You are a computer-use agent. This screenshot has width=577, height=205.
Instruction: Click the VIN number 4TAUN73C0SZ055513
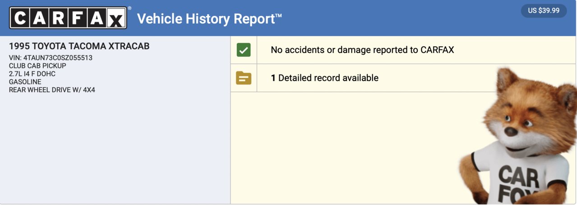[58, 58]
